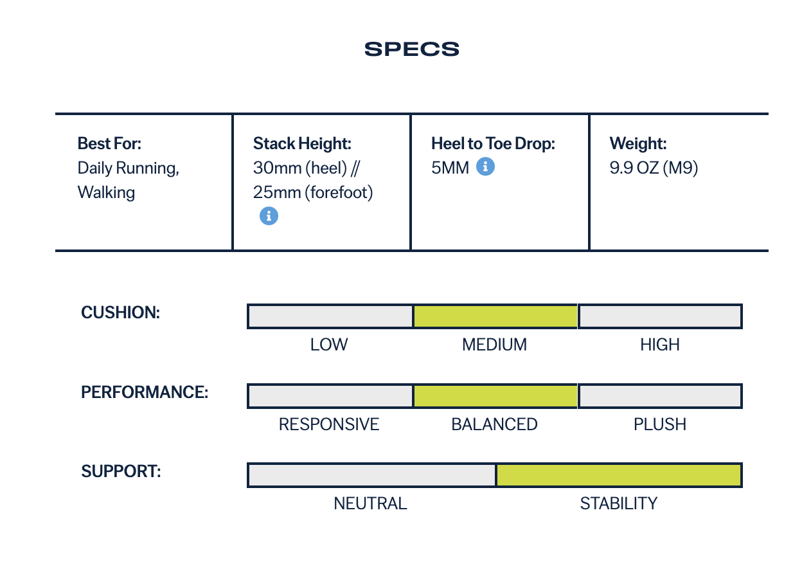Select the highlighted MEDIUM cushion segment
This screenshot has height=562, width=802.
[495, 316]
